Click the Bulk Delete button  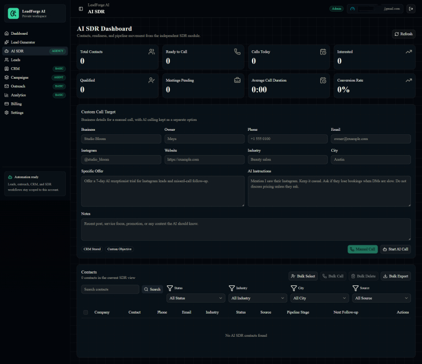tap(364, 276)
